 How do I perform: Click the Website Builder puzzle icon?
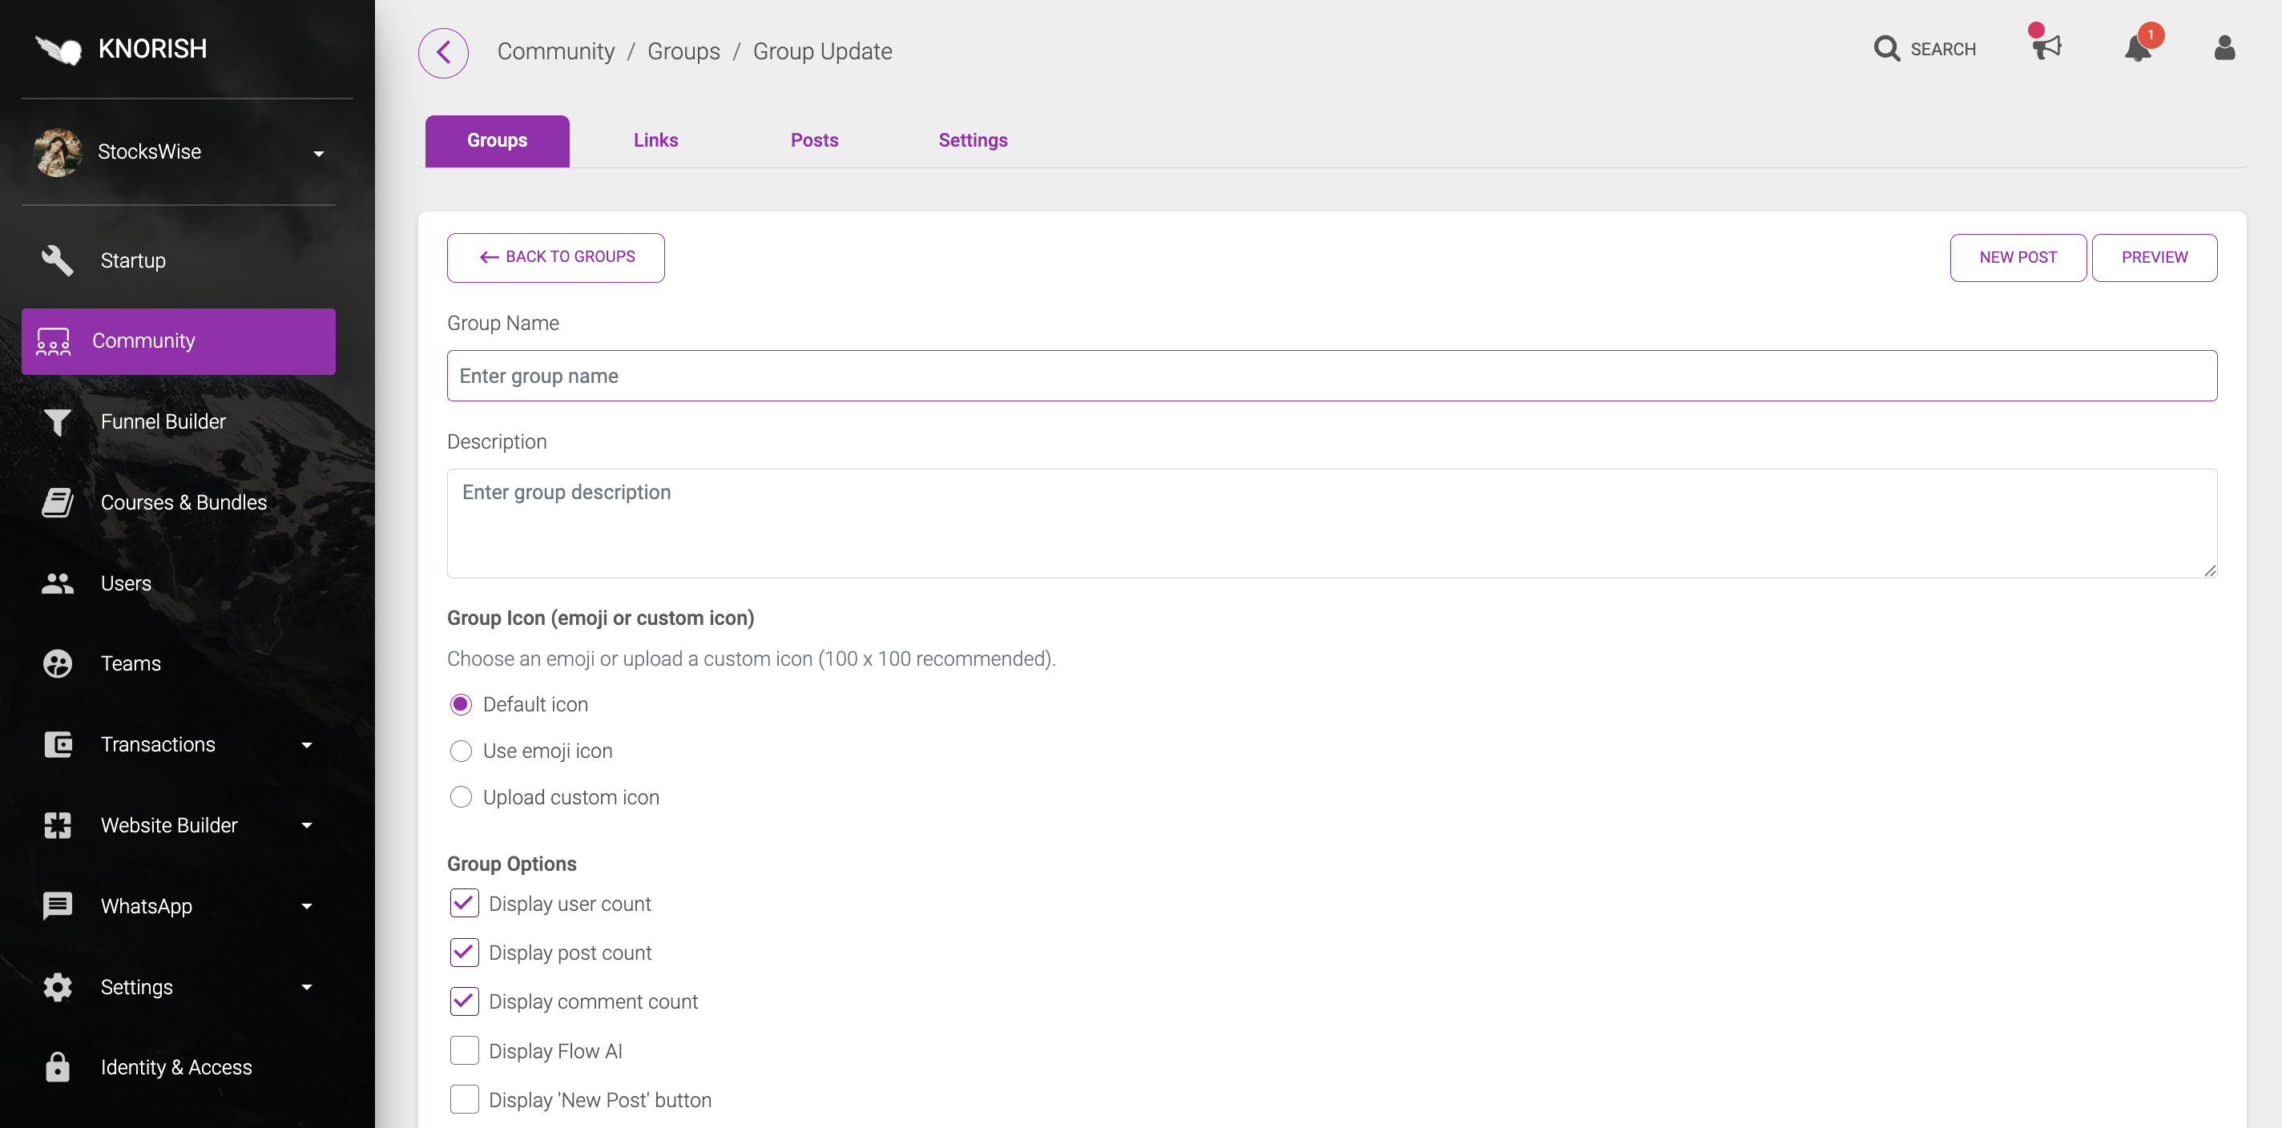58,825
